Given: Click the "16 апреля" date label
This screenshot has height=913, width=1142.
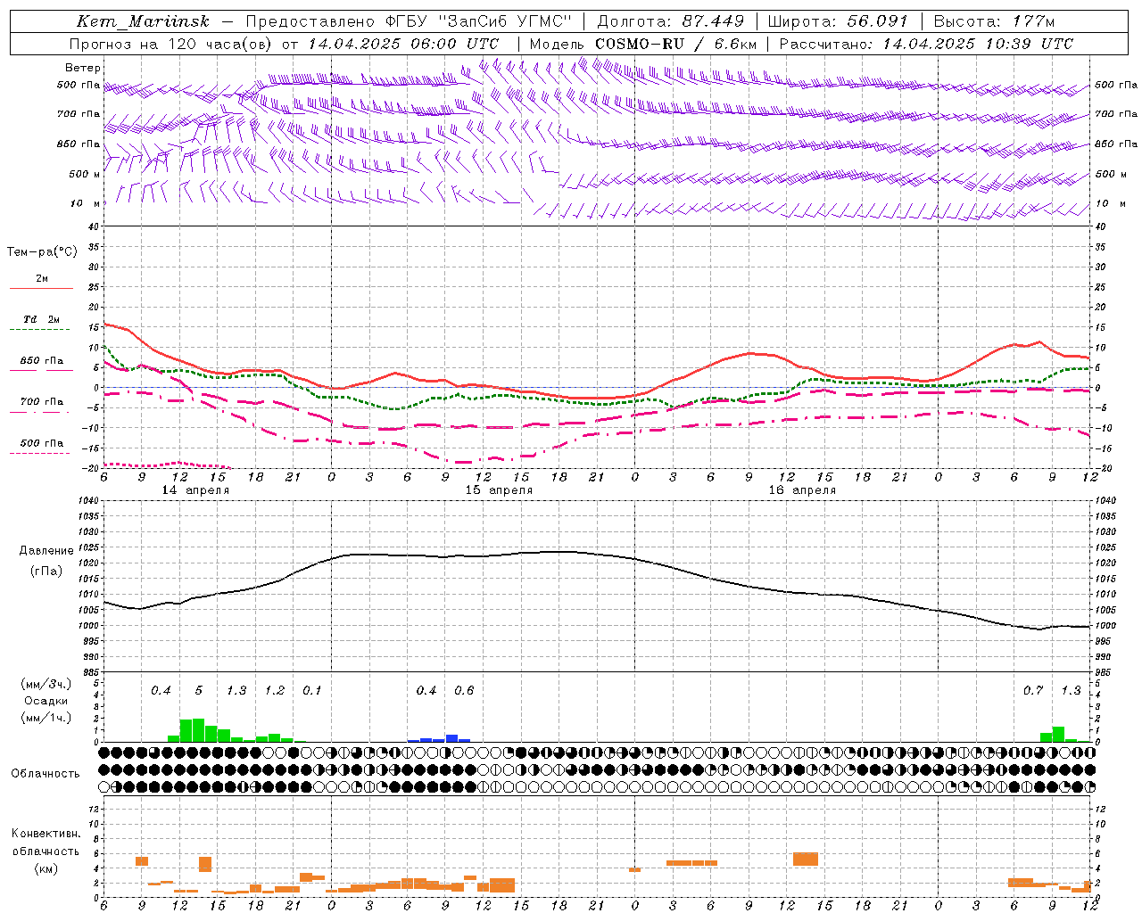Looking at the screenshot, I should tap(802, 490).
